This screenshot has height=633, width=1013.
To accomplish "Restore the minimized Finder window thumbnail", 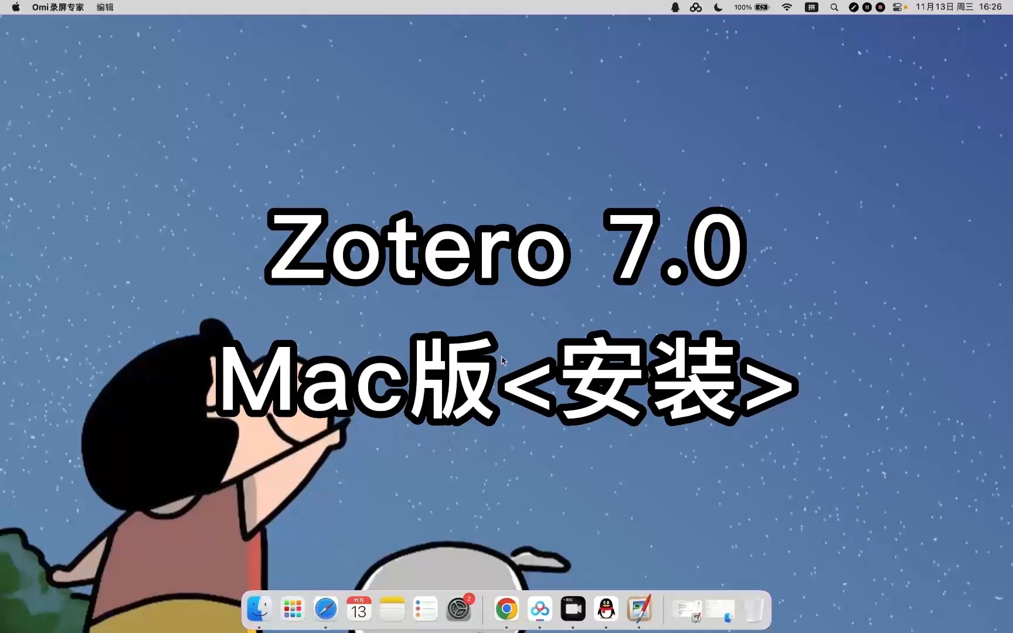I will click(x=720, y=610).
